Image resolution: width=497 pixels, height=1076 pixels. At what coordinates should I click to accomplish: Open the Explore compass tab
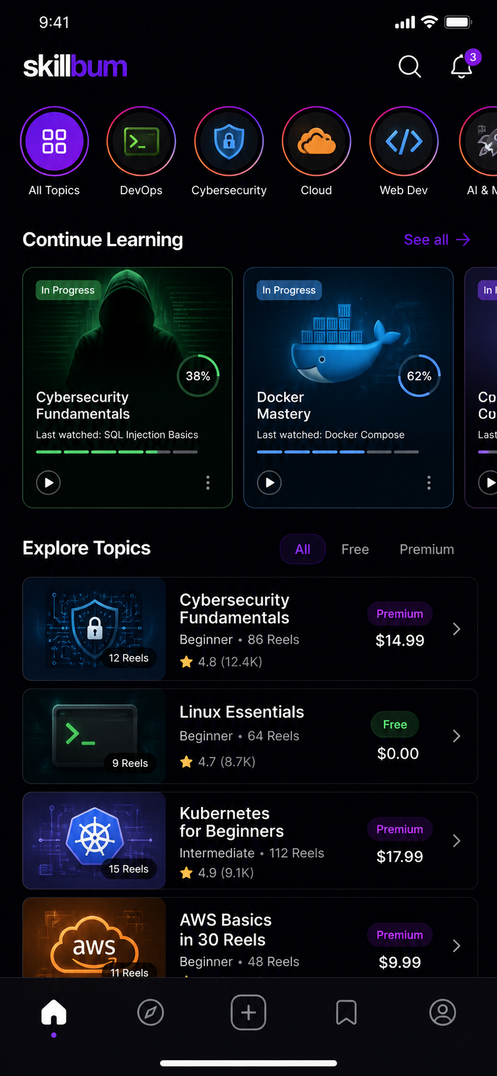150,1012
